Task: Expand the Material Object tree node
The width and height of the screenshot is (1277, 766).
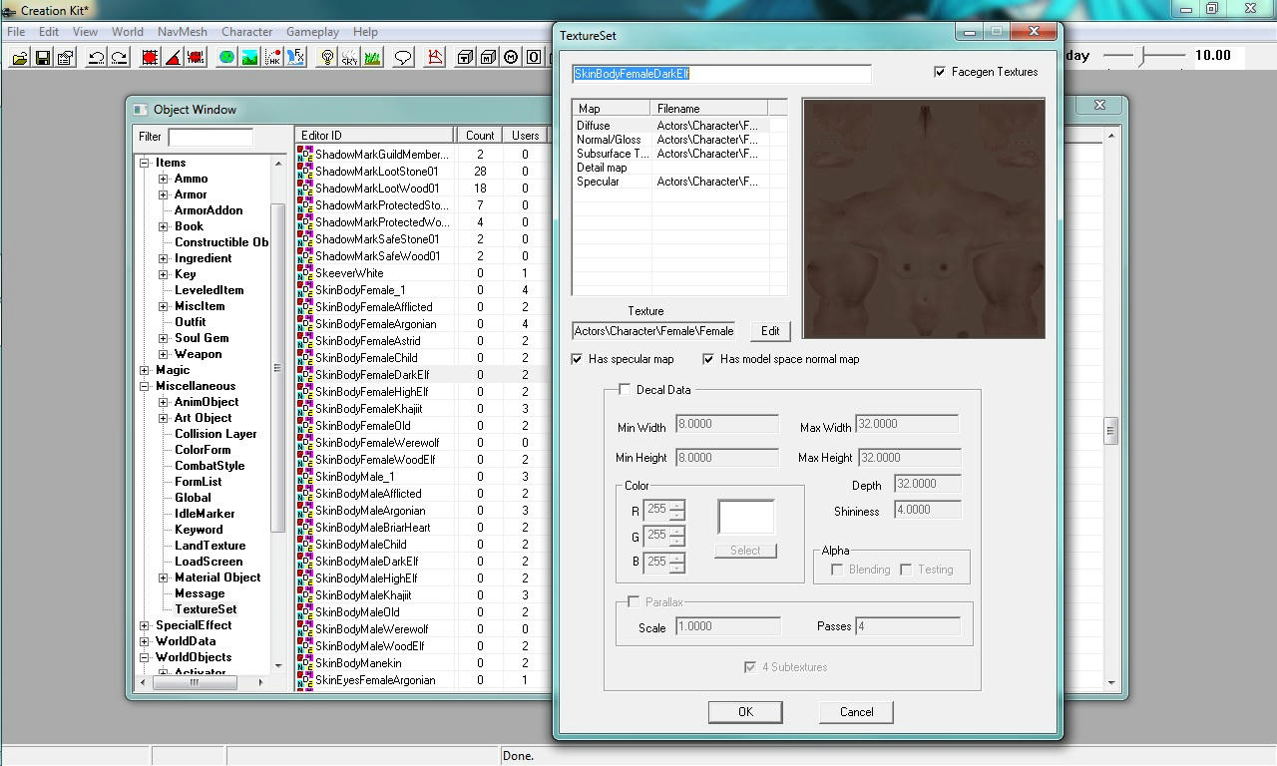Action: tap(164, 577)
